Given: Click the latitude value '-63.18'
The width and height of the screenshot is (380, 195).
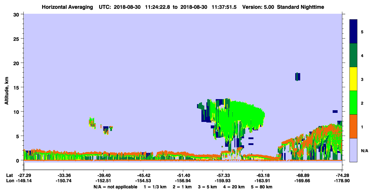Looking at the screenshot, I should tap(262, 175).
